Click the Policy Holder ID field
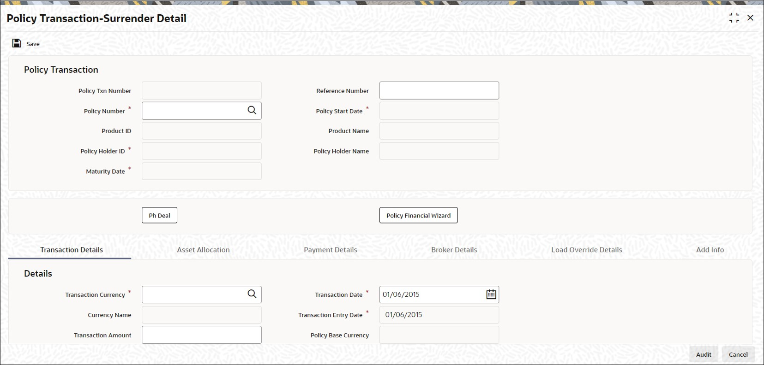764x365 pixels. pyautogui.click(x=201, y=151)
